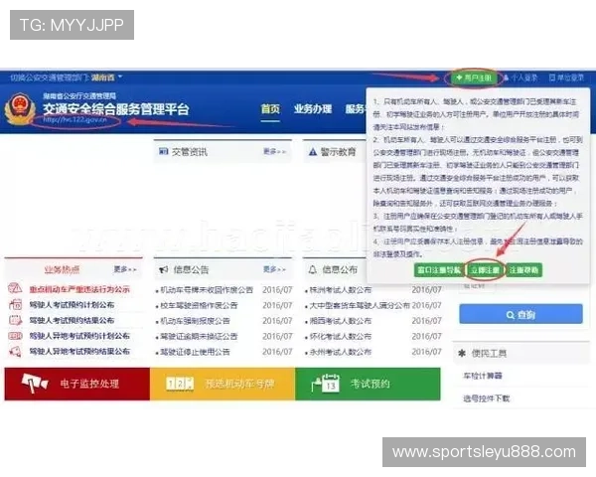
Task: Open 机动车强制报废公告
Action: 195,321
